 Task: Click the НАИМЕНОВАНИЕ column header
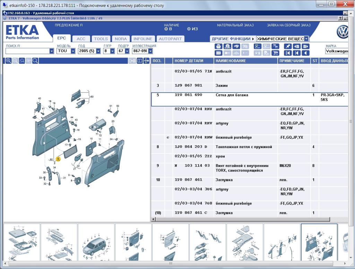click(x=246, y=61)
